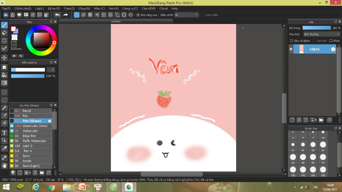Select the Acrylic brush
Viewport: 342px width, 192px height.
click(x=31, y=161)
